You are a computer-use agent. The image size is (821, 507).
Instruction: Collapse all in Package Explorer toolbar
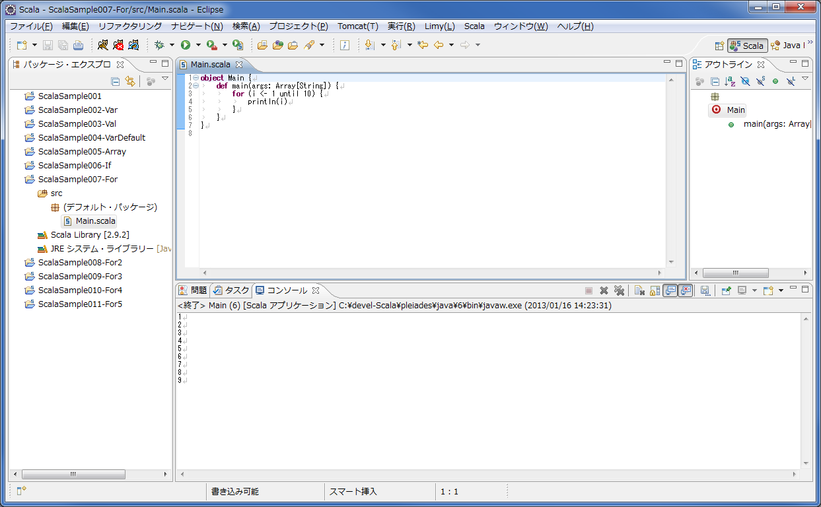pyautogui.click(x=116, y=81)
